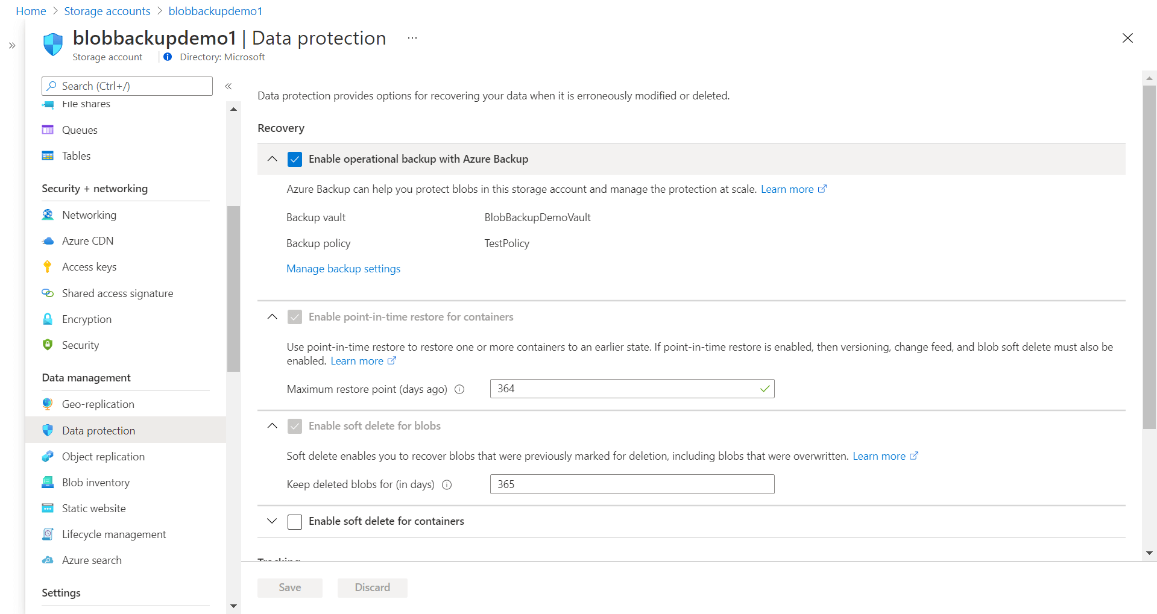Click the Geo-replication globe icon
This screenshot has width=1157, height=614.
48,404
